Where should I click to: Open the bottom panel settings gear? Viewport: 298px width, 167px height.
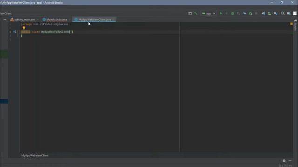pyautogui.click(x=284, y=161)
